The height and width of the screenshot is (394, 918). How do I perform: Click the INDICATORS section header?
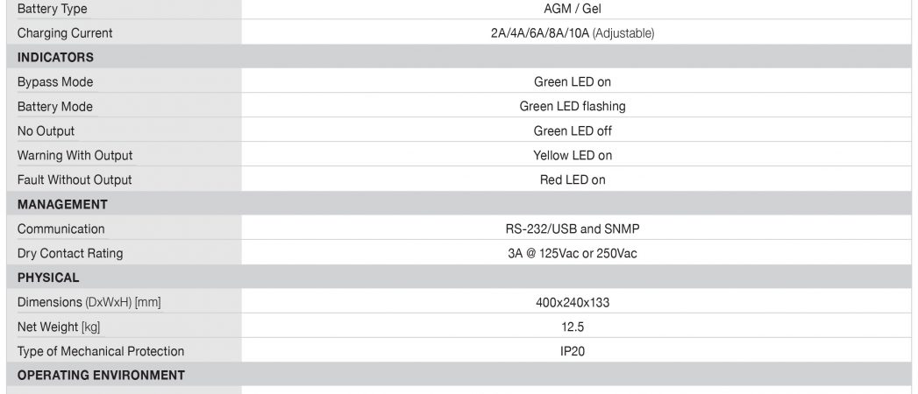point(55,57)
